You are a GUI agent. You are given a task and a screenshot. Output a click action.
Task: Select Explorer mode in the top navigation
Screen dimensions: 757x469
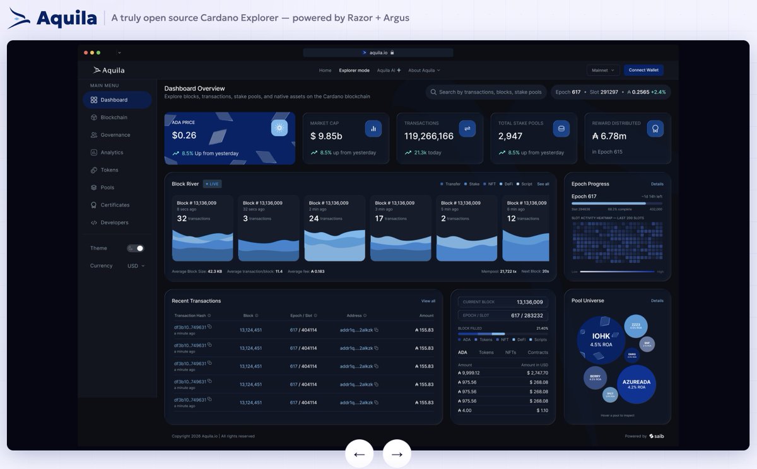click(354, 70)
